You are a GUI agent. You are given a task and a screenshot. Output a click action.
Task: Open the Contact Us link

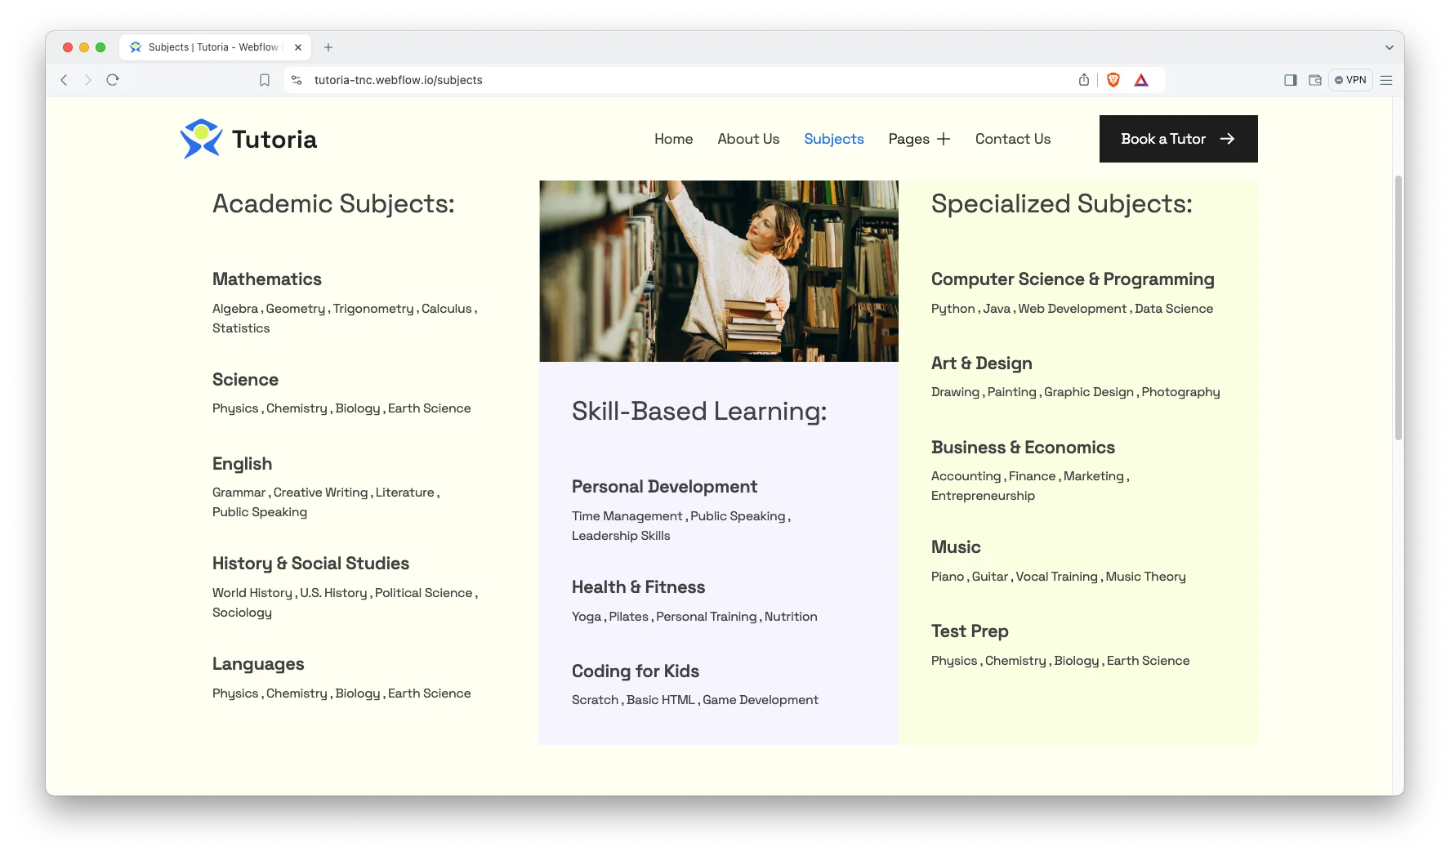point(1012,139)
